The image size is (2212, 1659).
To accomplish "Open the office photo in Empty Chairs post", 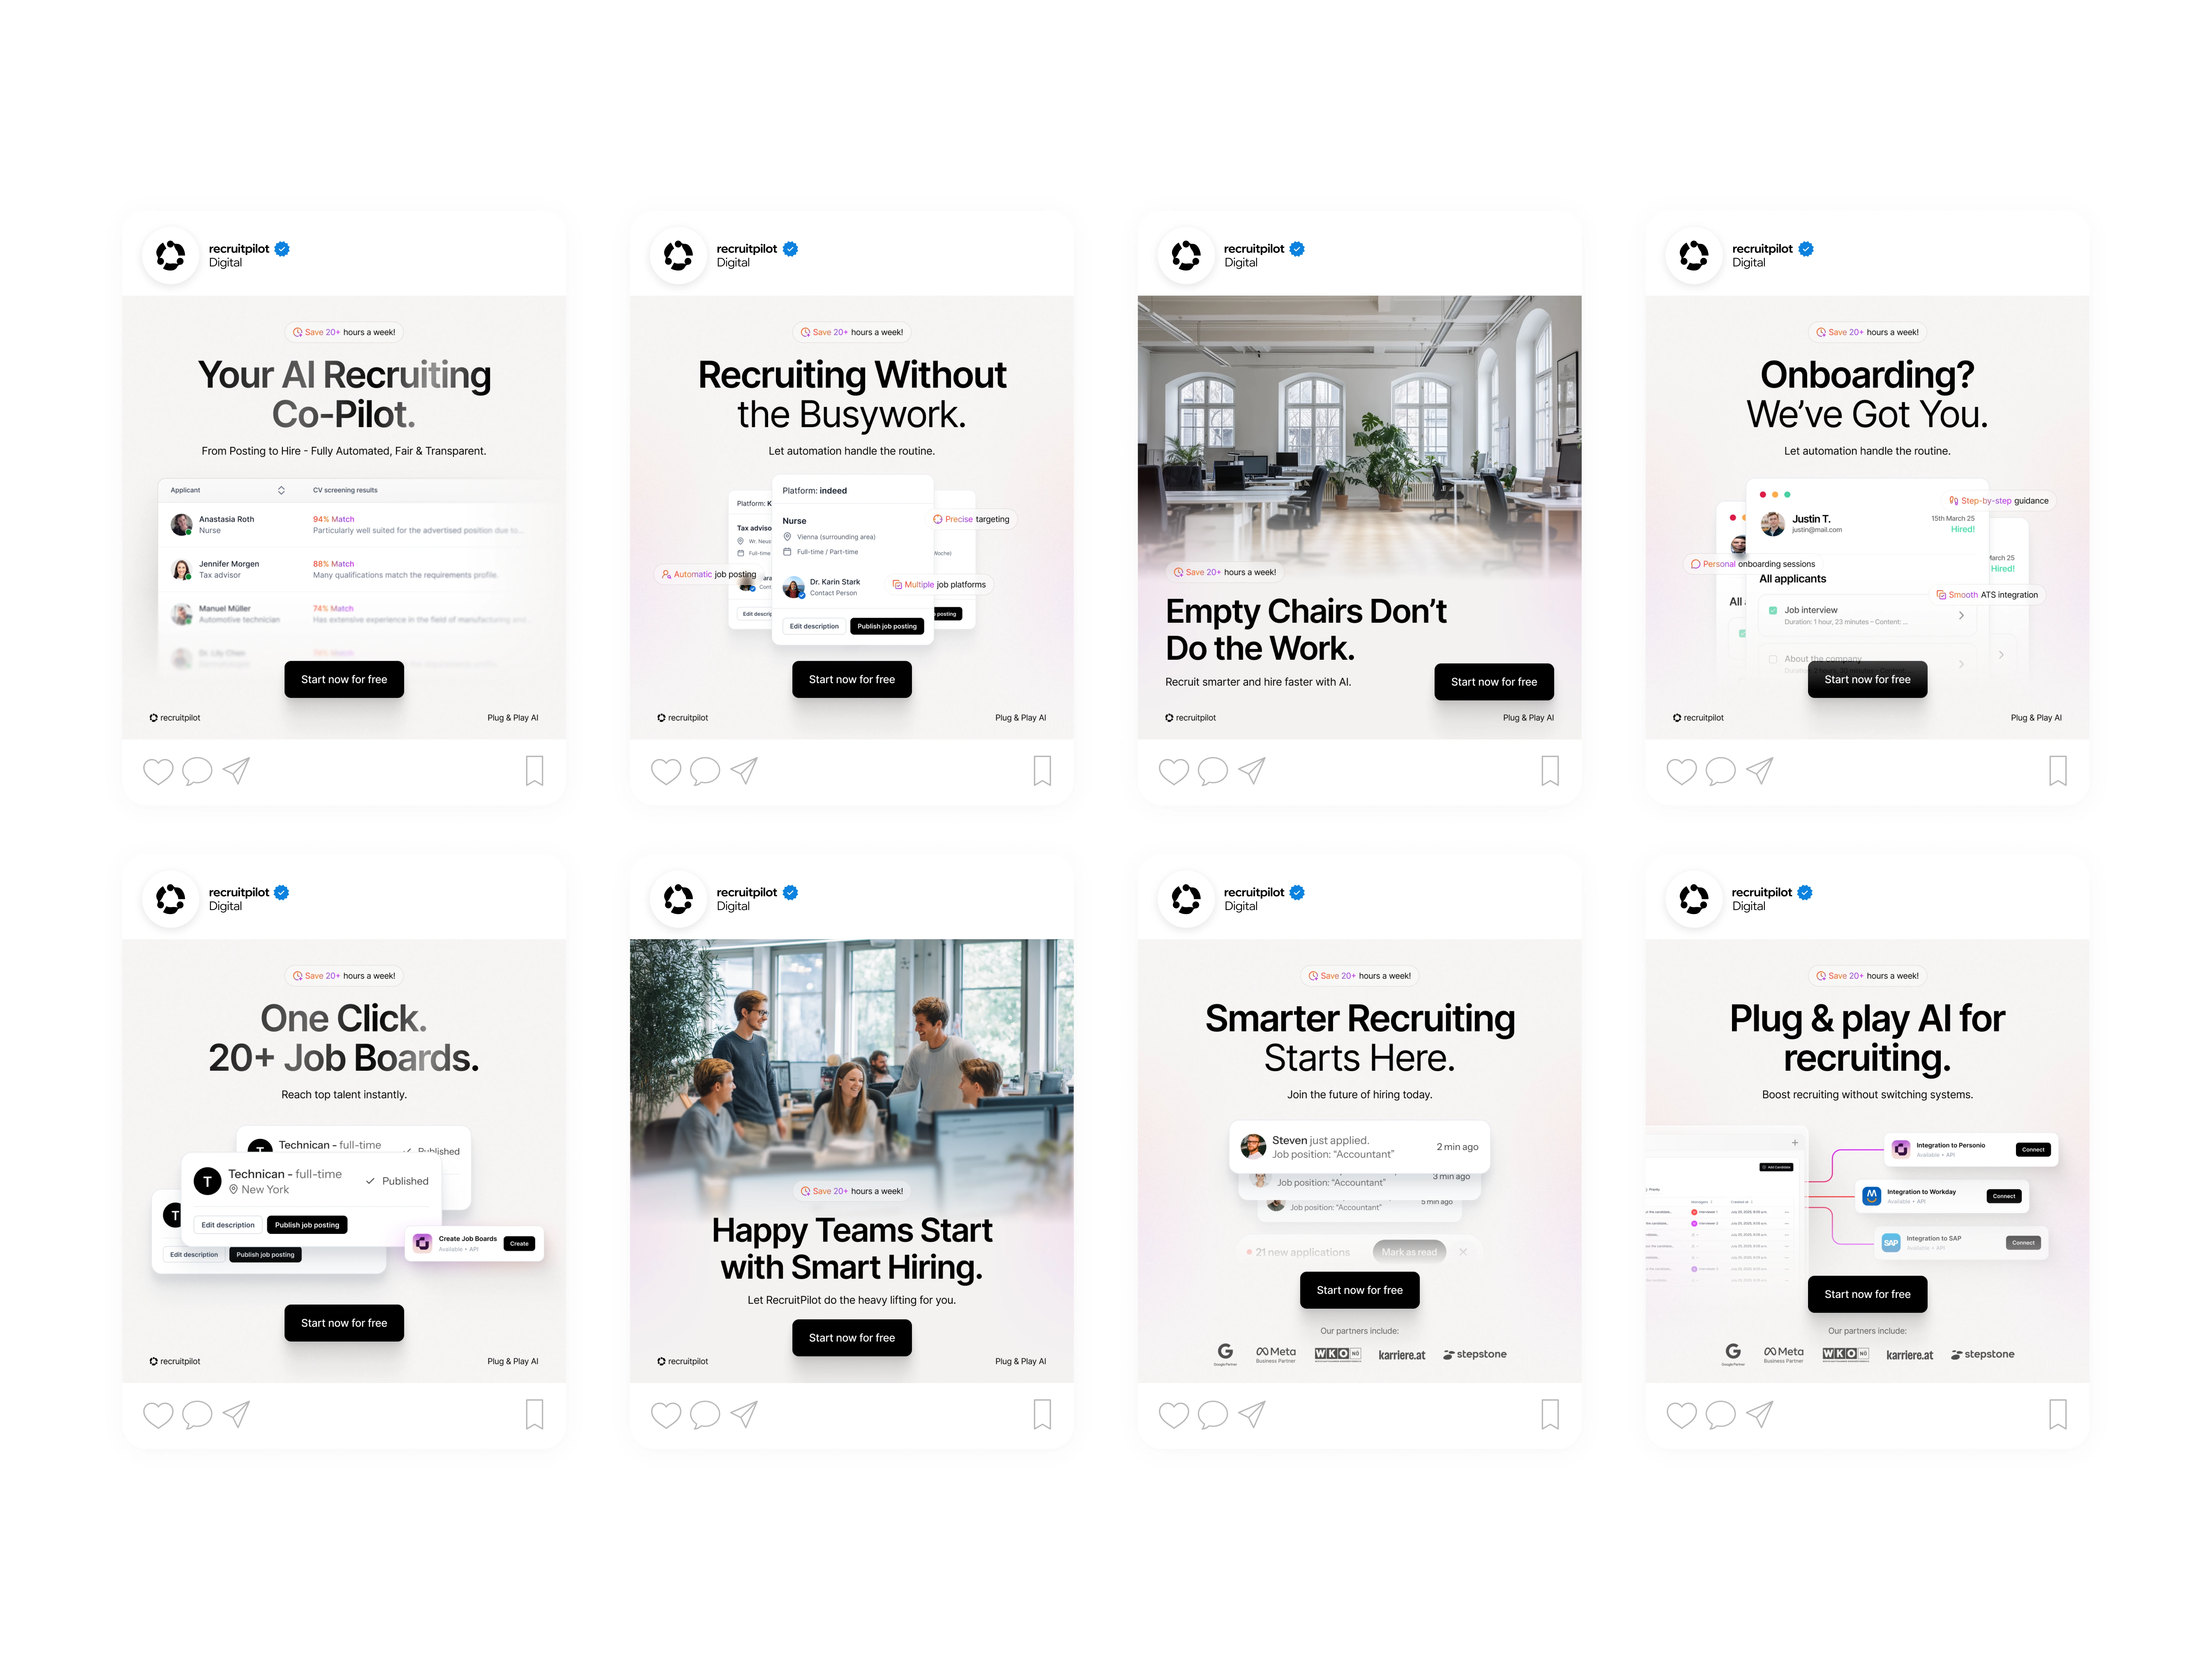I will [1359, 430].
